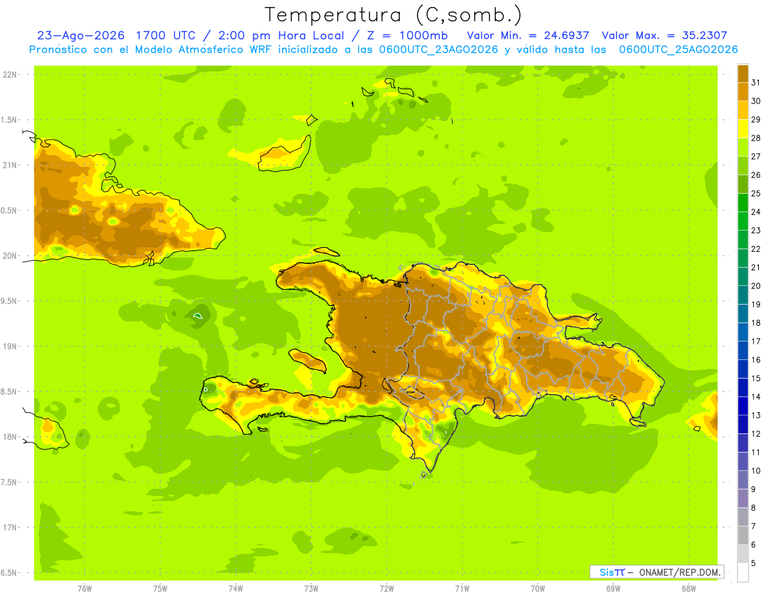Pick blue legend swatch between 15 and 16
The image size is (773, 597).
coord(743,369)
